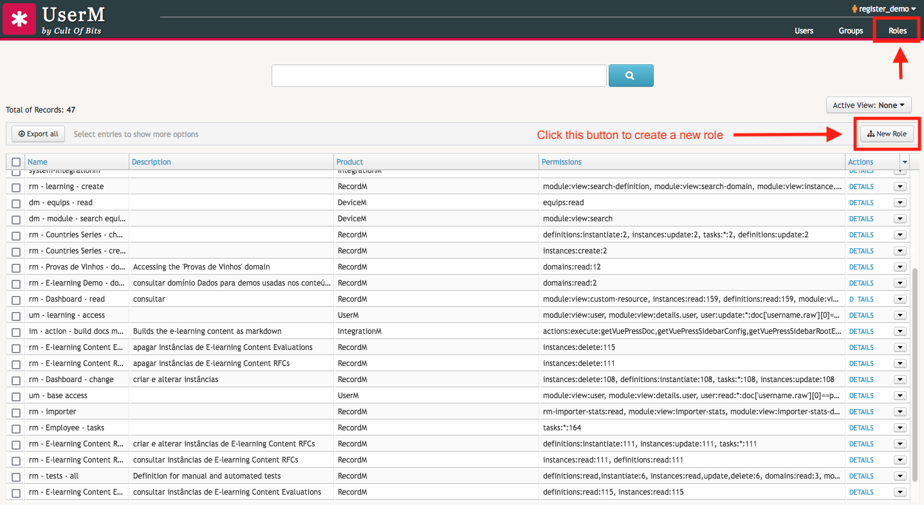Click 'Builds the e-learning content as markdown' description

(x=207, y=331)
